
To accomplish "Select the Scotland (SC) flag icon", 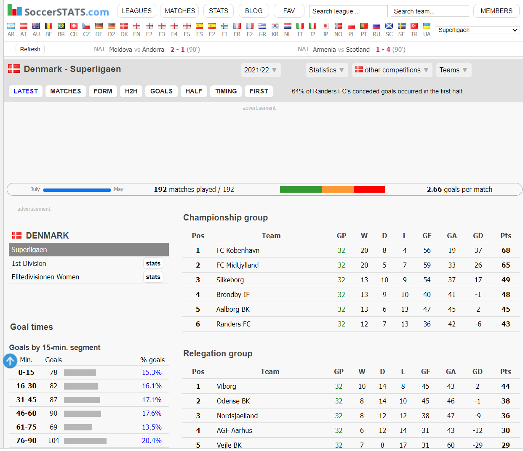I will (389, 26).
